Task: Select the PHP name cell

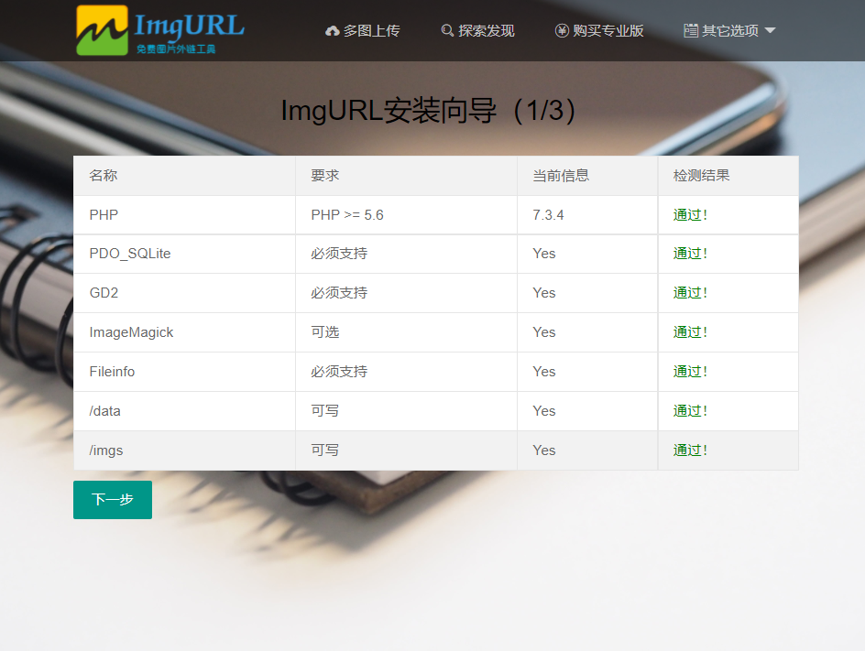Action: (x=185, y=215)
